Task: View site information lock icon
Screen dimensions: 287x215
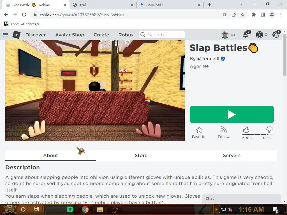Action: click(x=35, y=15)
